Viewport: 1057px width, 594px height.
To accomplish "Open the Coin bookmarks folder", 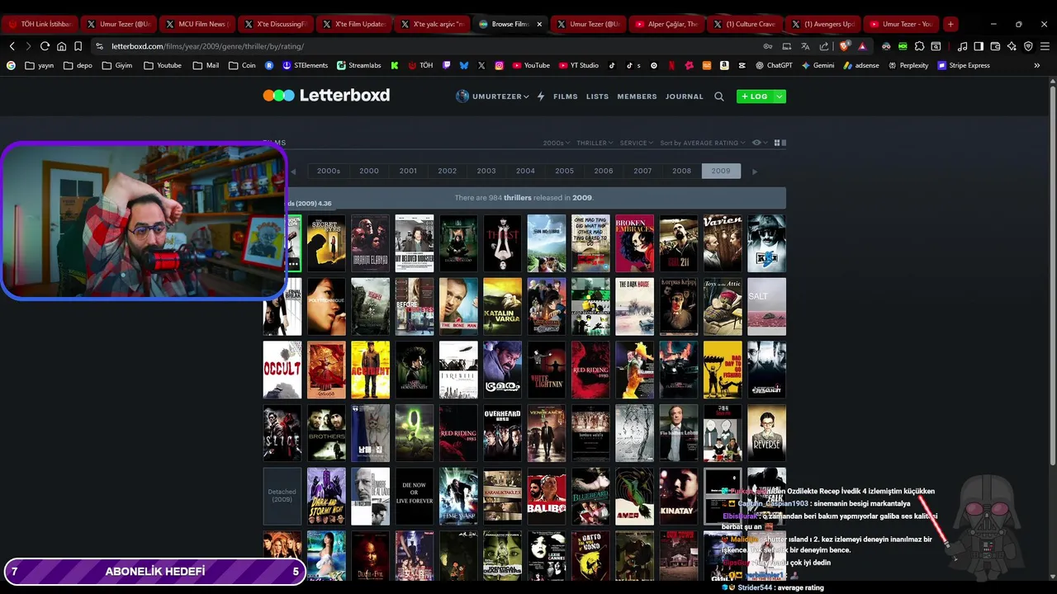I will (x=242, y=65).
